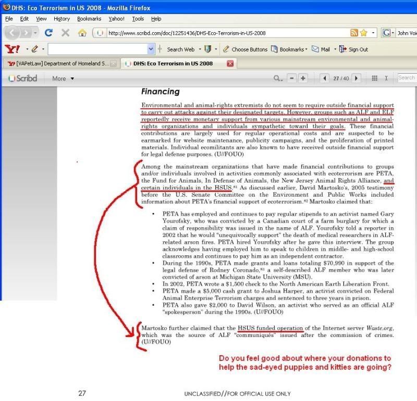417x401 pixels.
Task: Click Sign Out in Yahoo toolbar
Action: (354, 49)
